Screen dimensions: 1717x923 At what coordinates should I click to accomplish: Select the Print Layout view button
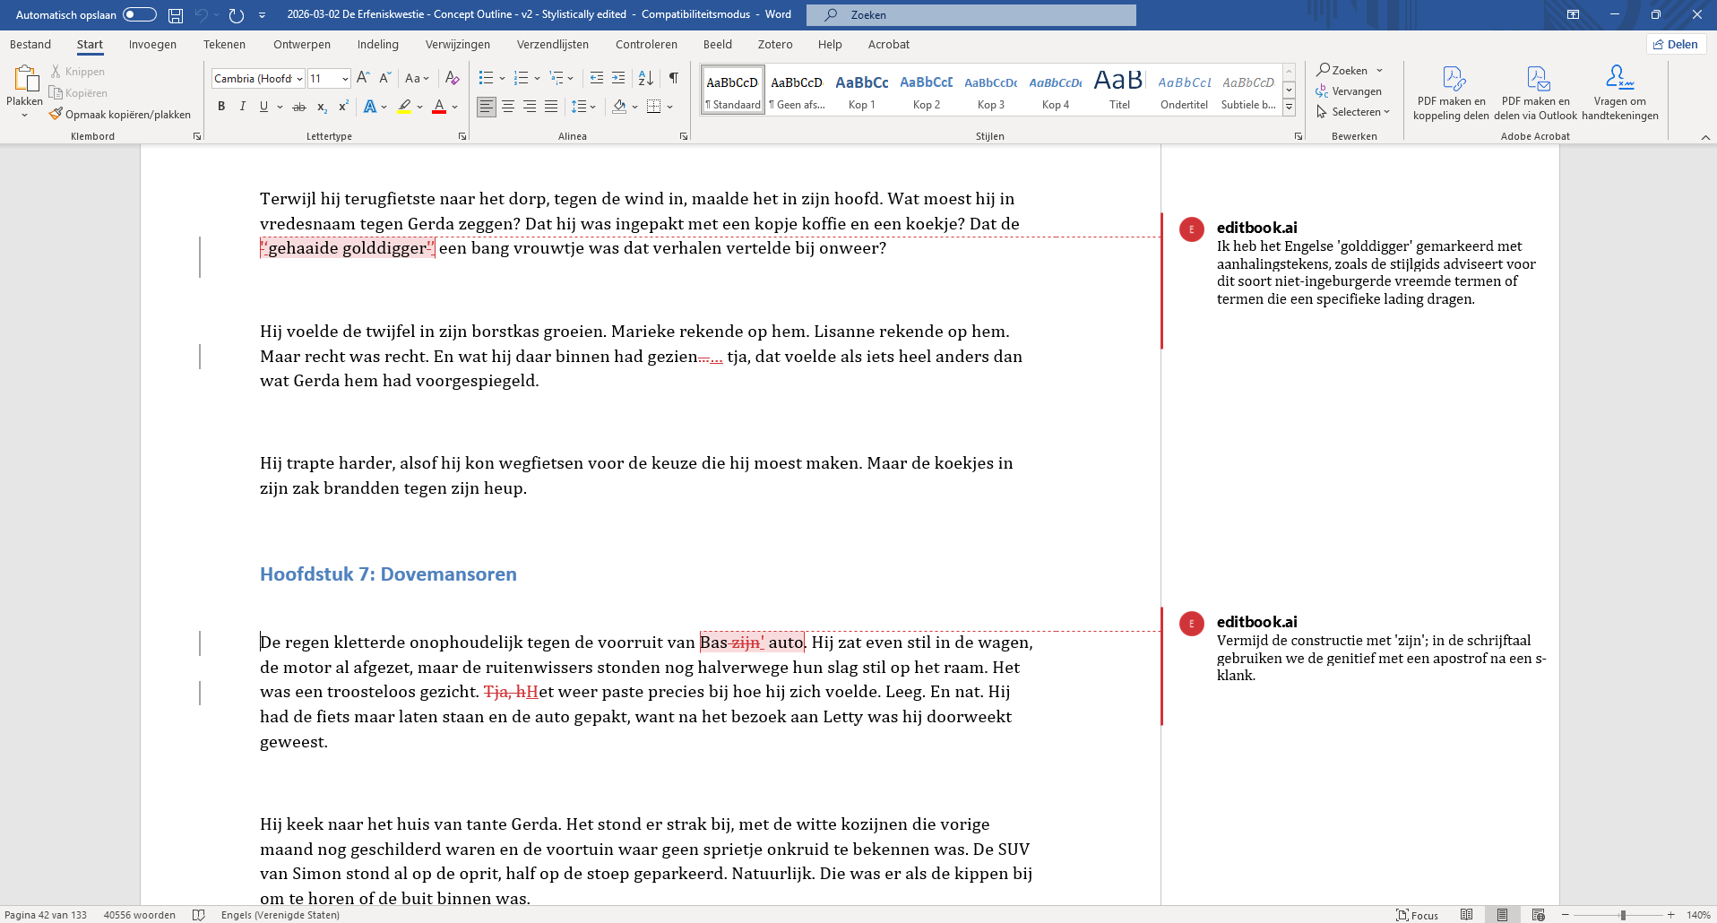click(1502, 915)
